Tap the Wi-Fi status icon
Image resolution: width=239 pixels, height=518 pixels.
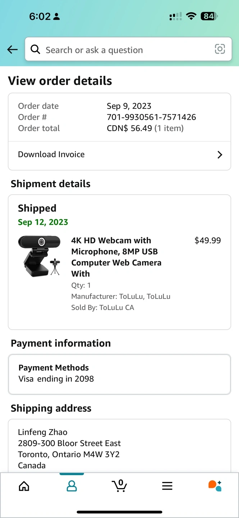point(192,16)
